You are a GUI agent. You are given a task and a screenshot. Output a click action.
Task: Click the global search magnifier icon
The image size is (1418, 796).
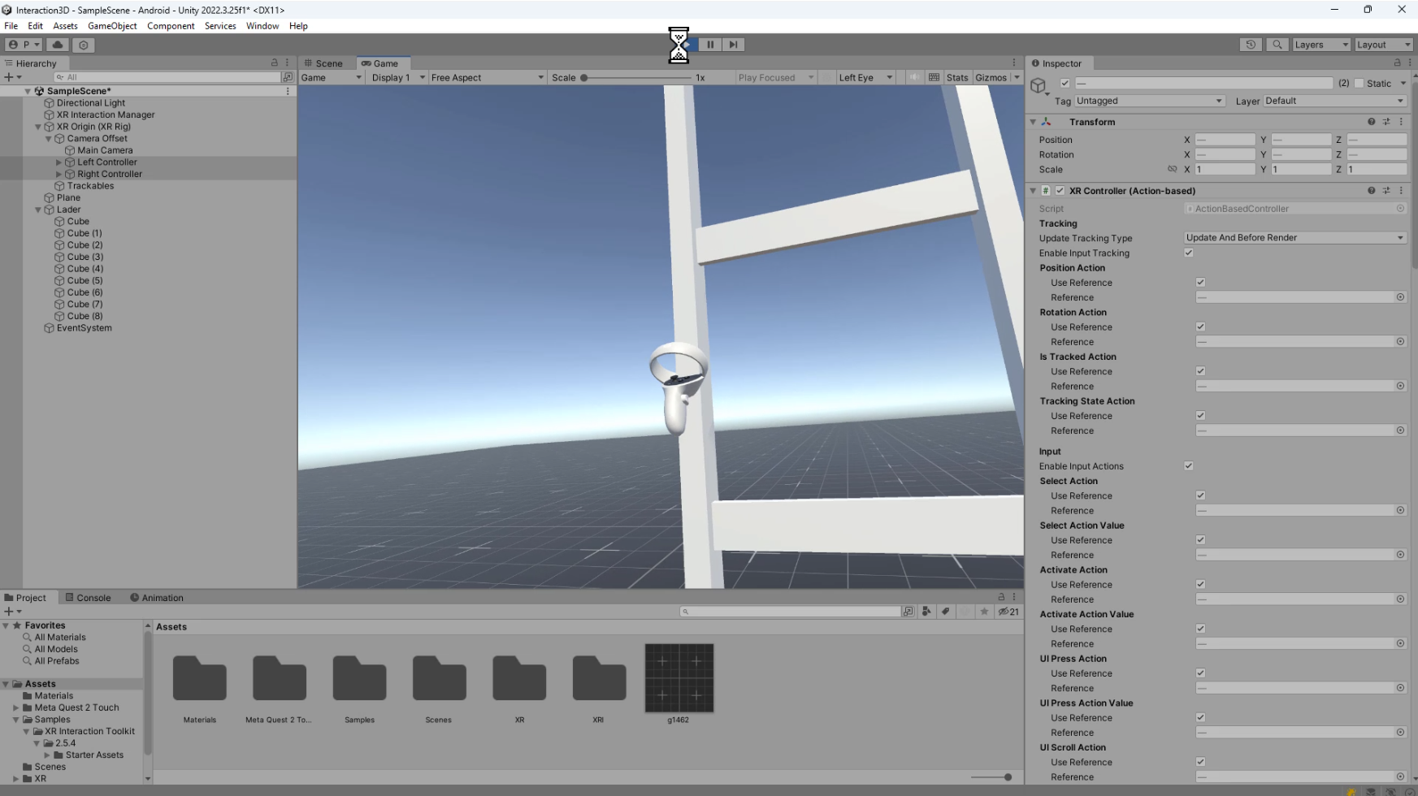pyautogui.click(x=1277, y=45)
